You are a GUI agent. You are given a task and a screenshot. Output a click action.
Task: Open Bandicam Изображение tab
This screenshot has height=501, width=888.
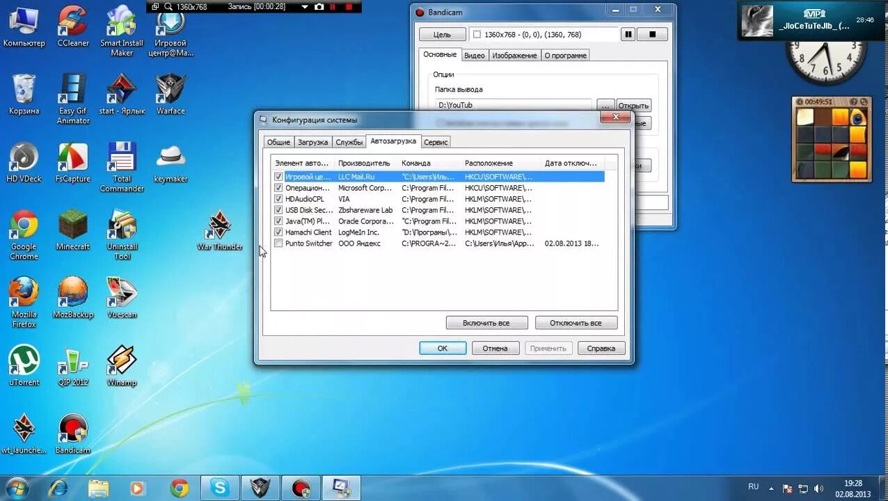514,55
